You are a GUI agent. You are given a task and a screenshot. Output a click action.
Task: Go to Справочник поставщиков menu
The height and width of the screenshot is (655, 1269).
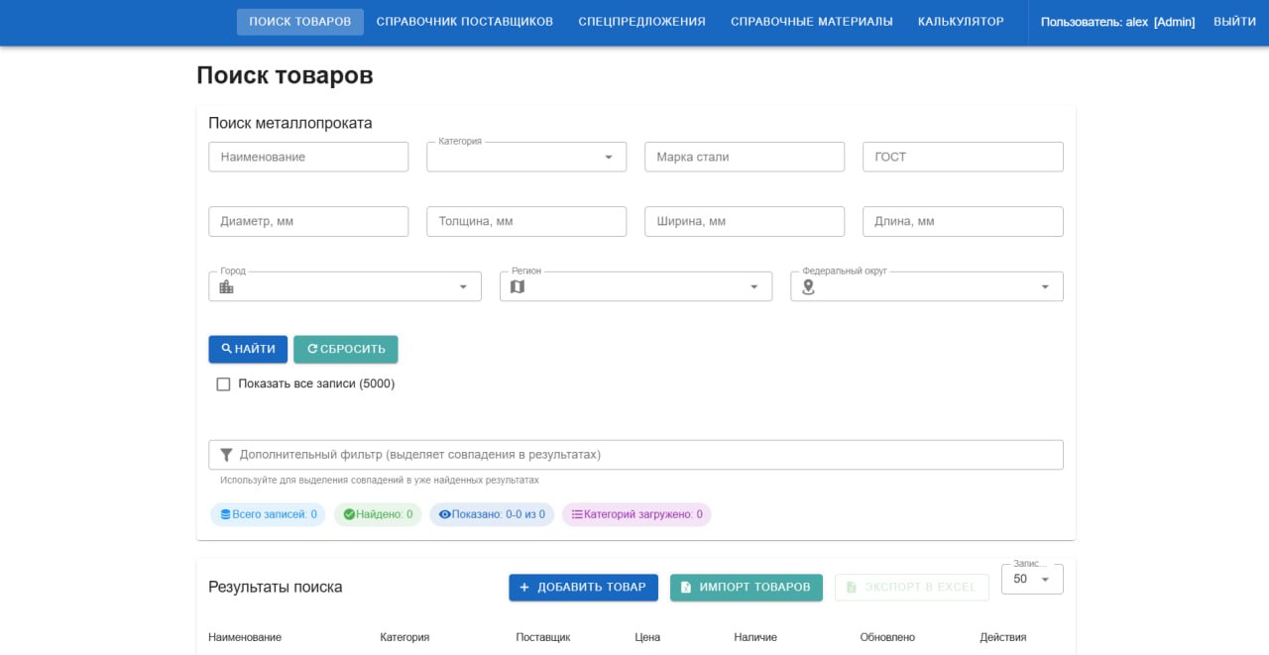(x=465, y=22)
